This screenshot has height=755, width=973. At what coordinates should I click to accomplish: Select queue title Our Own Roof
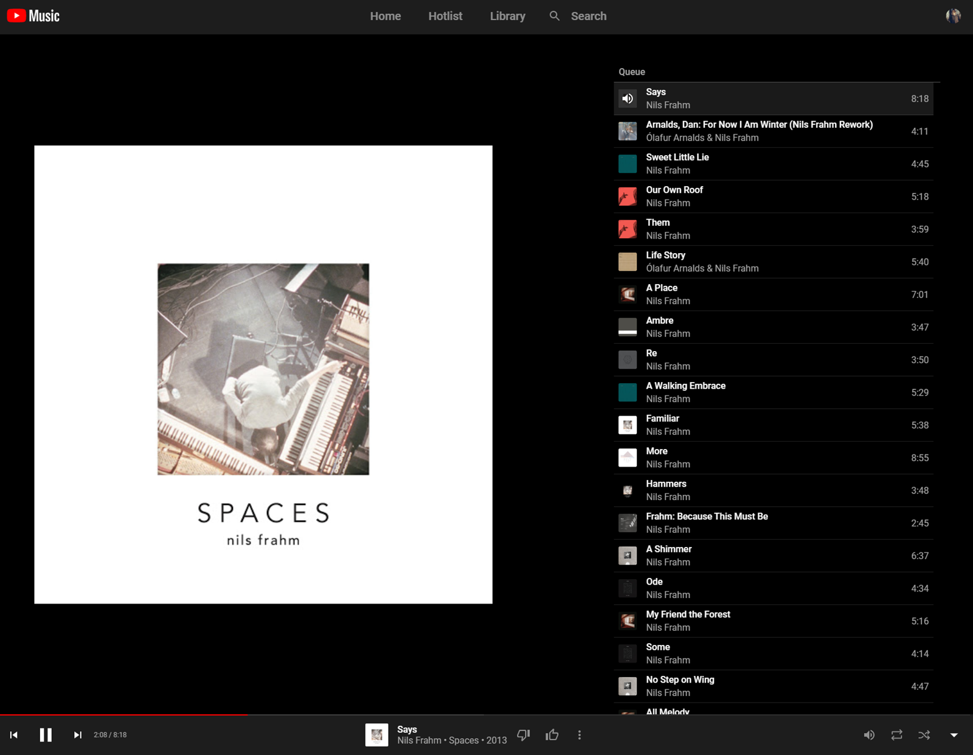(674, 190)
